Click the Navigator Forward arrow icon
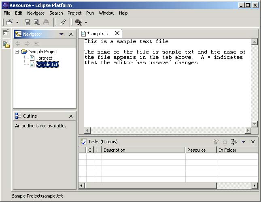This screenshot has height=202, width=261. [x=27, y=44]
